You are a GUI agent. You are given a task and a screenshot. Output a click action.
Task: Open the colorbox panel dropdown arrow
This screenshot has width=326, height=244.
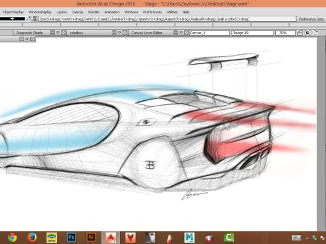point(120,33)
